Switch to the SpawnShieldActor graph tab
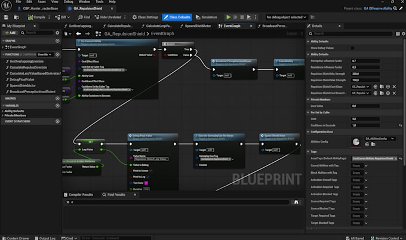This screenshot has width=406, height=240. coord(195,26)
